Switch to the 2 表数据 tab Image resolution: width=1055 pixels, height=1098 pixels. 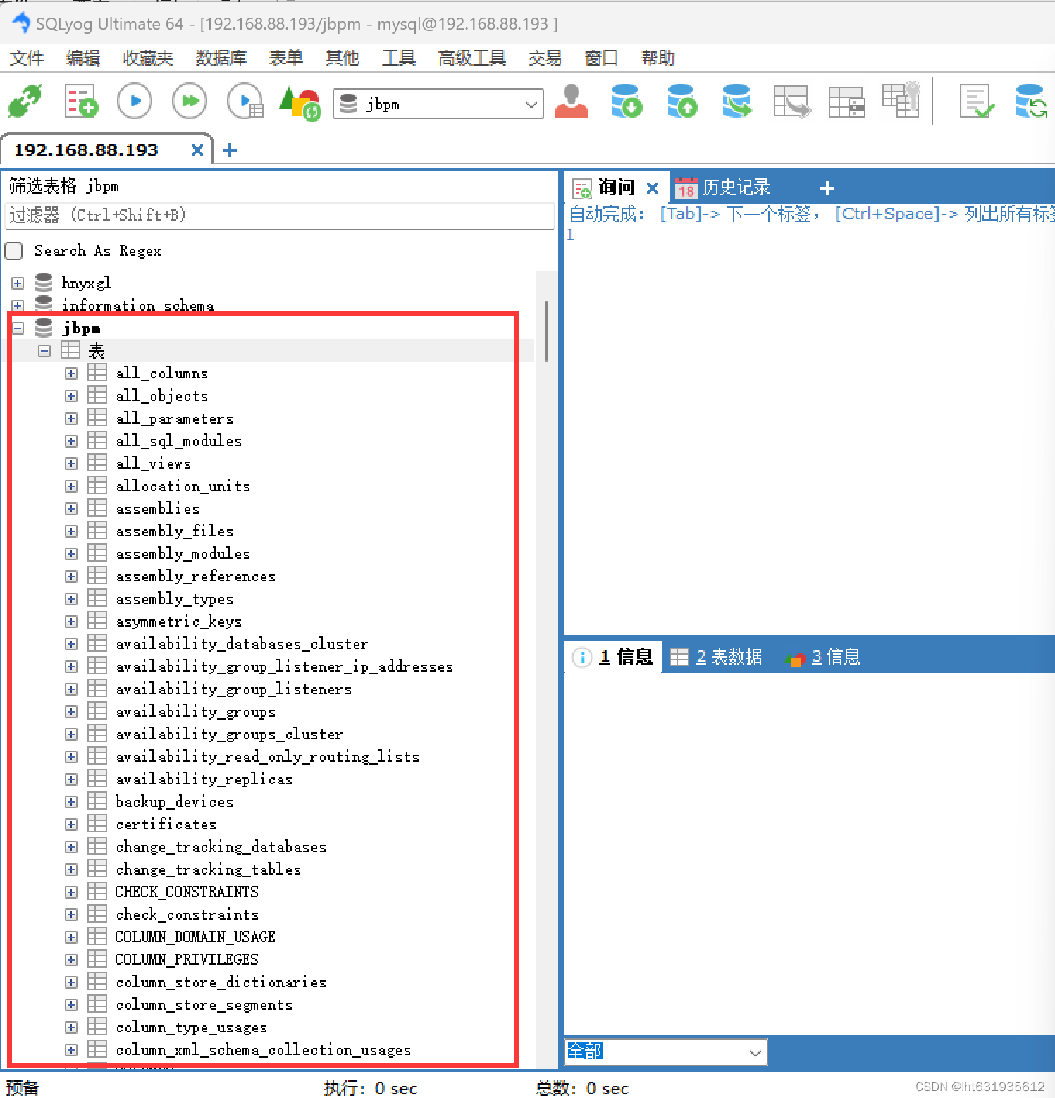(718, 656)
